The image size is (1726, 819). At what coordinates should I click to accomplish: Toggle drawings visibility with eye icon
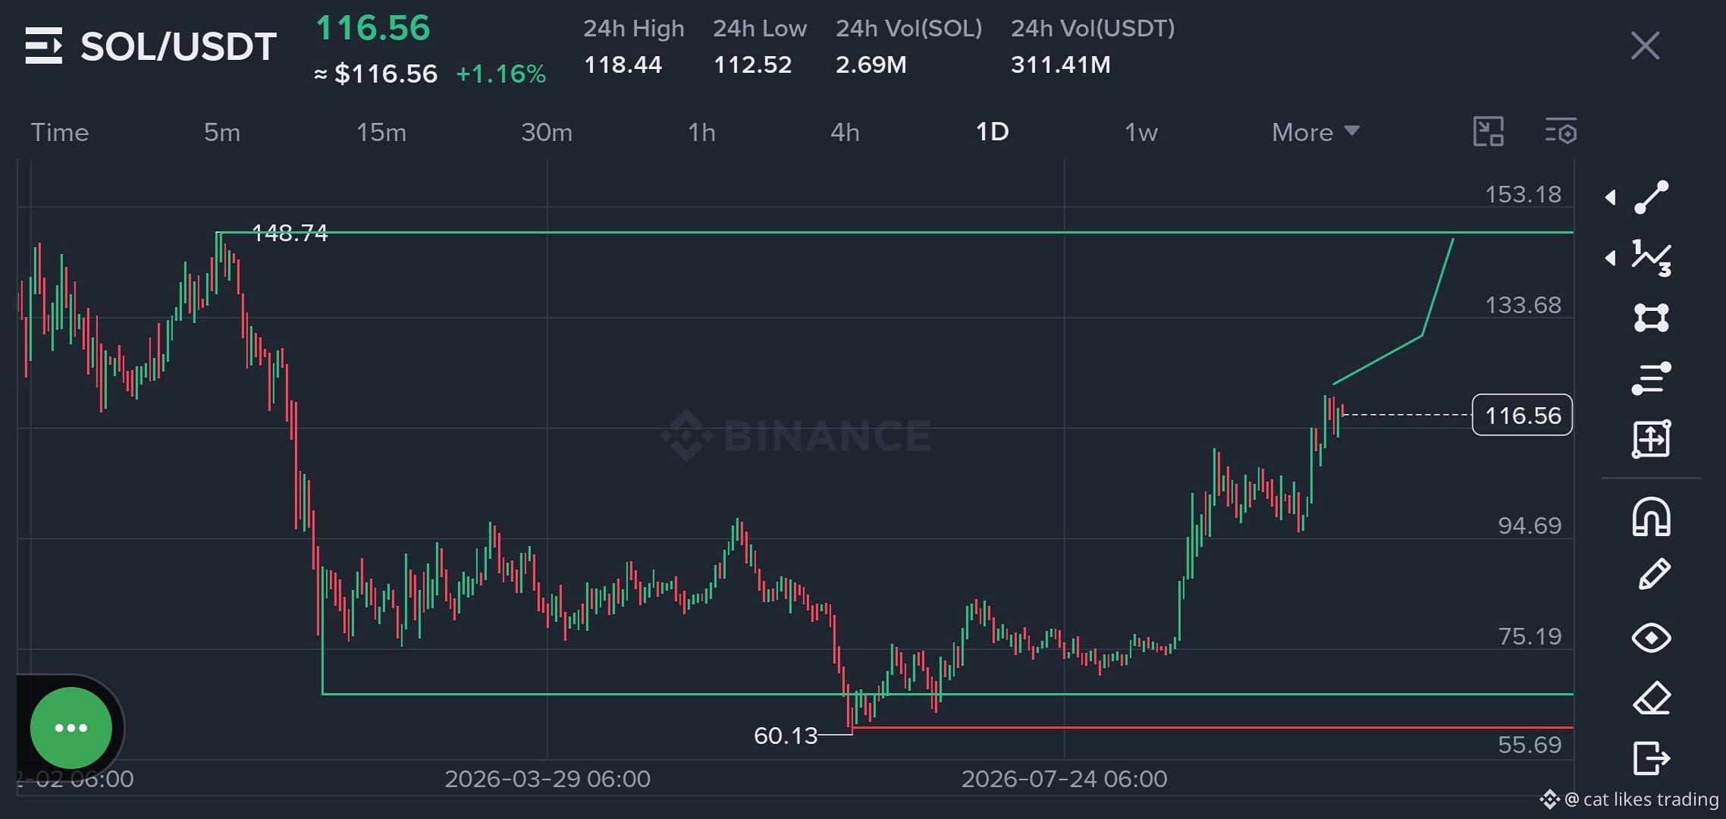pyautogui.click(x=1651, y=638)
